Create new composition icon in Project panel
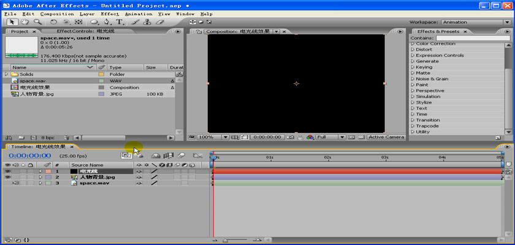Screen dimensions: 515x245 click(33, 138)
